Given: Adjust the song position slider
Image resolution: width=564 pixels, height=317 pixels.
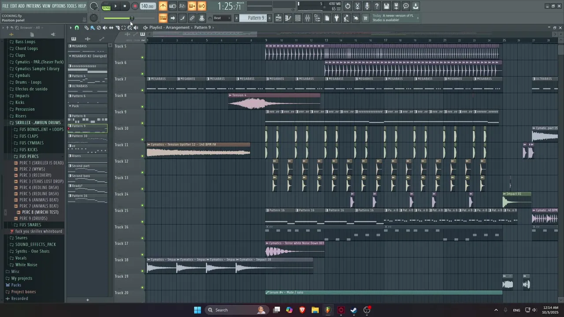Looking at the screenshot, I should (130, 18).
